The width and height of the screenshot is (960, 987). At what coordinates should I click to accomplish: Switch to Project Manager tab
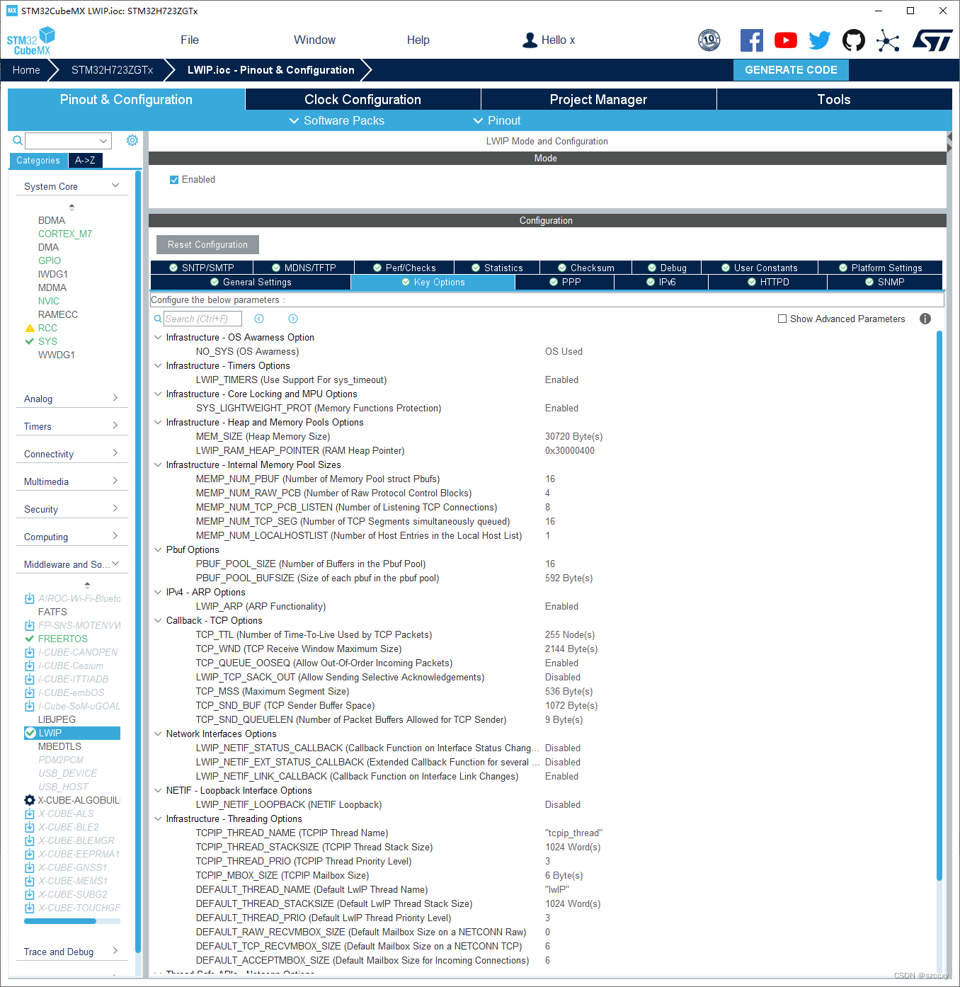[599, 100]
